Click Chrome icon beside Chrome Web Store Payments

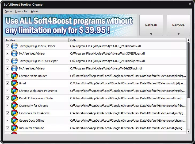[x=14, y=91]
